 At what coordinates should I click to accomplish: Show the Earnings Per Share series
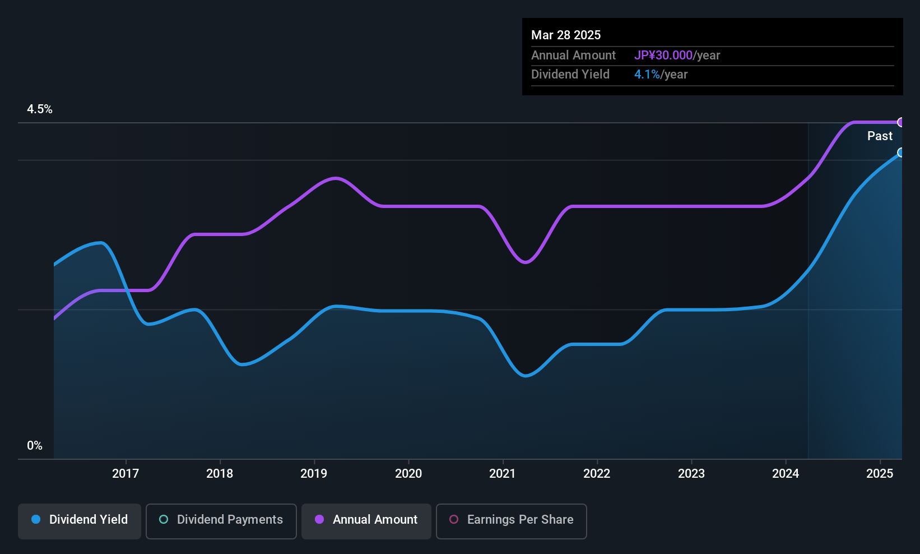[x=511, y=521]
